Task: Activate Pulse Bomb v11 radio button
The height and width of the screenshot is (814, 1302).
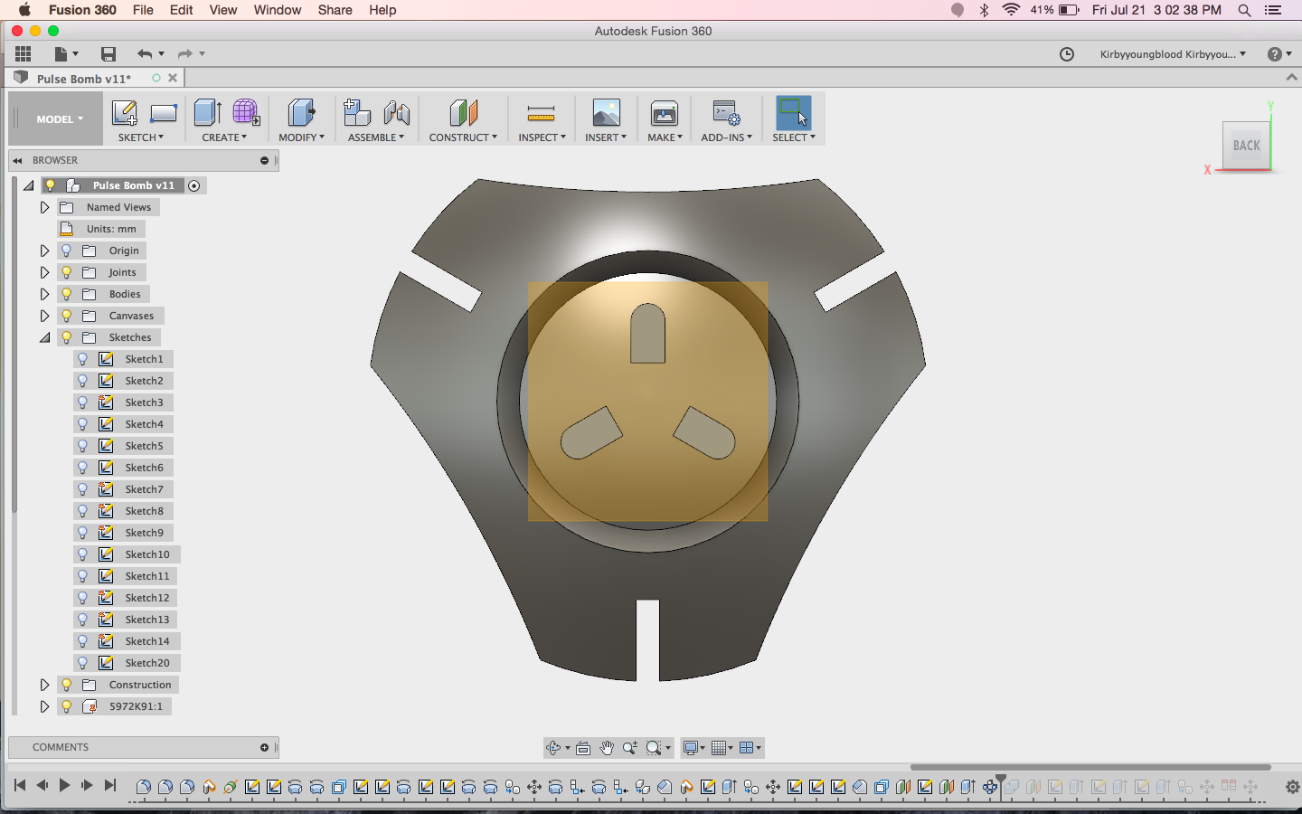Action: (x=194, y=185)
